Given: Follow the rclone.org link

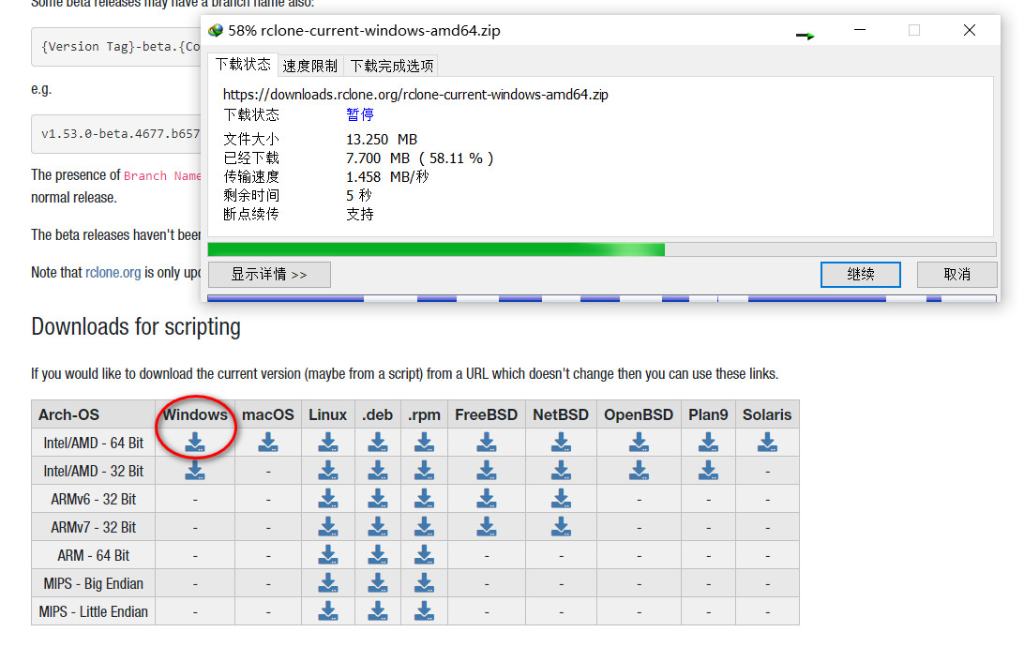Looking at the screenshot, I should [x=113, y=272].
